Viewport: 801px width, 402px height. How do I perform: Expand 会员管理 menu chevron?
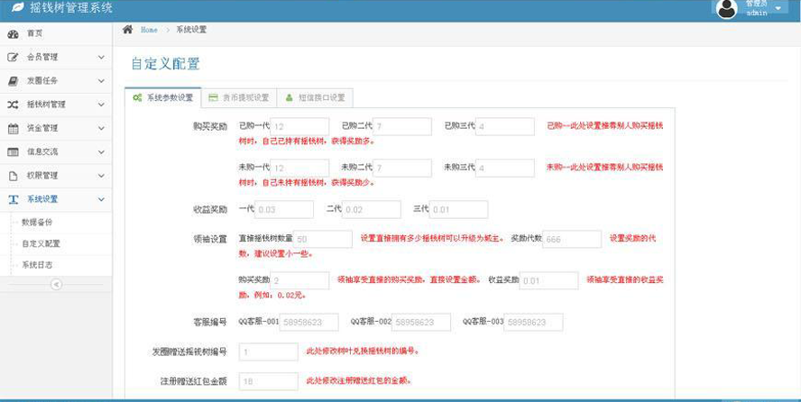pyautogui.click(x=101, y=57)
